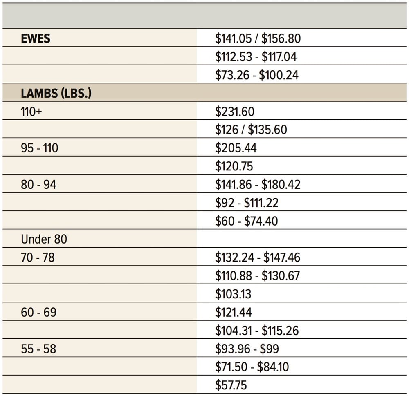Select the $60 - $74.40 price cell
The height and width of the screenshot is (396, 409).
(246, 221)
